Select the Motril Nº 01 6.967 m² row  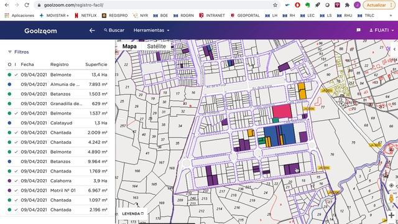(x=58, y=190)
